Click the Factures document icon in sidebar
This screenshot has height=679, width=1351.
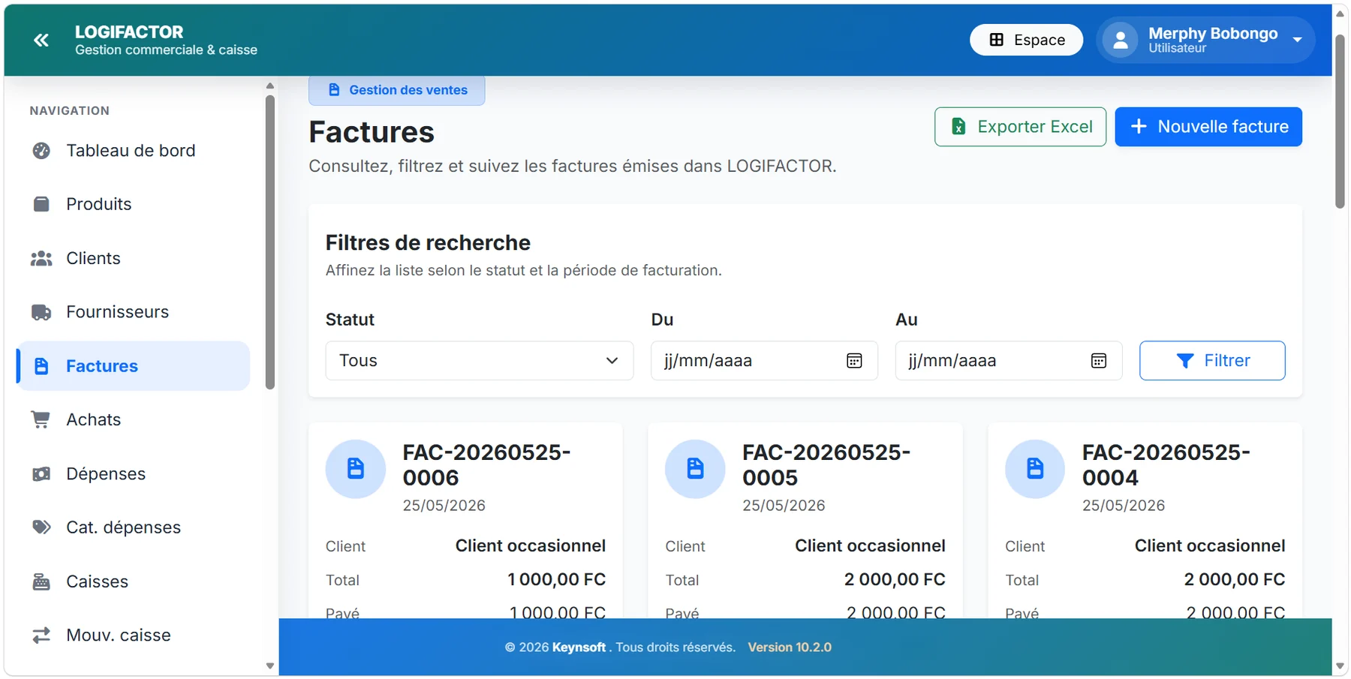(41, 366)
